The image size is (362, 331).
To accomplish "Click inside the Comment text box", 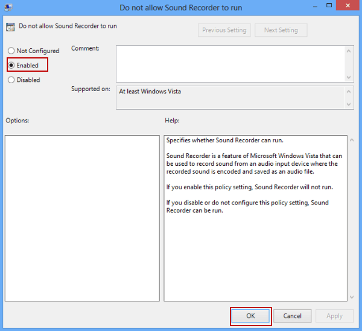I will click(230, 64).
